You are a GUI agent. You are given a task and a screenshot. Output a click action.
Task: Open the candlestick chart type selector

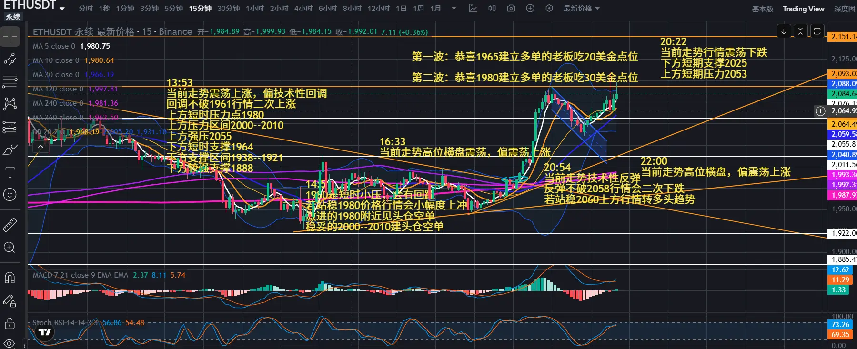pos(492,9)
